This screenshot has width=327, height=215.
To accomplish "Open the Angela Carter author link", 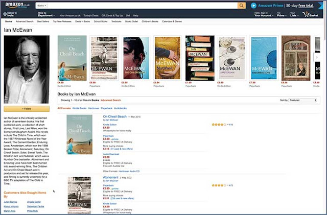I will 34,202.
